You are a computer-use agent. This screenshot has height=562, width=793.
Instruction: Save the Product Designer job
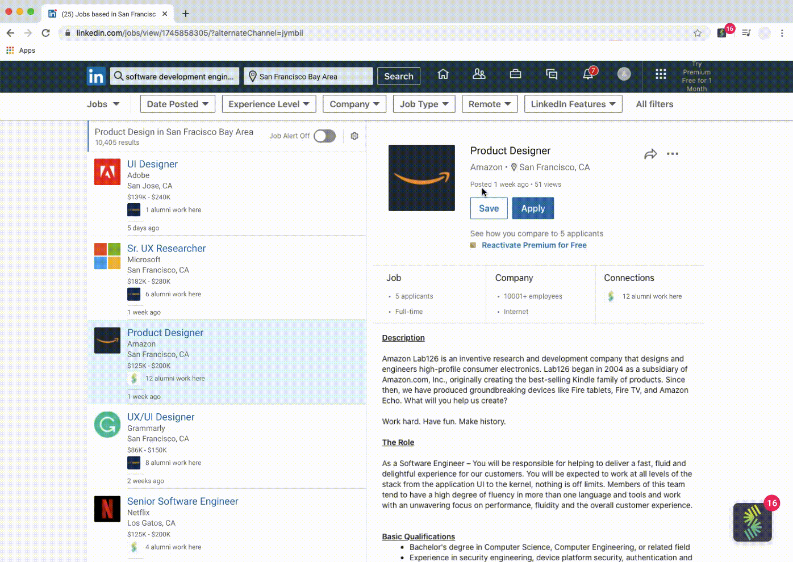pos(489,208)
